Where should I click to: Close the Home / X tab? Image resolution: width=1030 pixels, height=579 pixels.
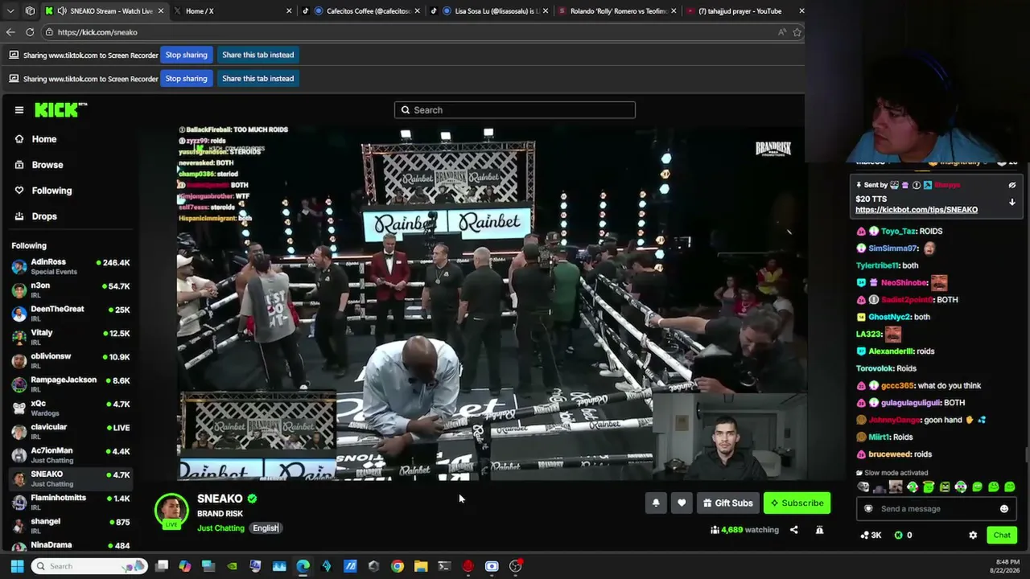[x=289, y=11]
